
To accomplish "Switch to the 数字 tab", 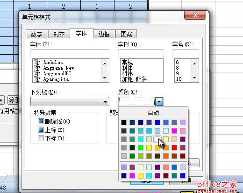I will pos(37,34).
